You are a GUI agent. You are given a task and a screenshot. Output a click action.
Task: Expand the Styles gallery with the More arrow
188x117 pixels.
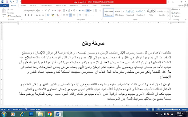[x=168, y=16]
